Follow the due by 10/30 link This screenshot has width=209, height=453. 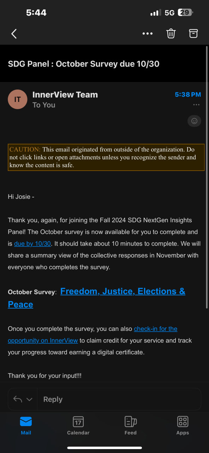coord(32,243)
